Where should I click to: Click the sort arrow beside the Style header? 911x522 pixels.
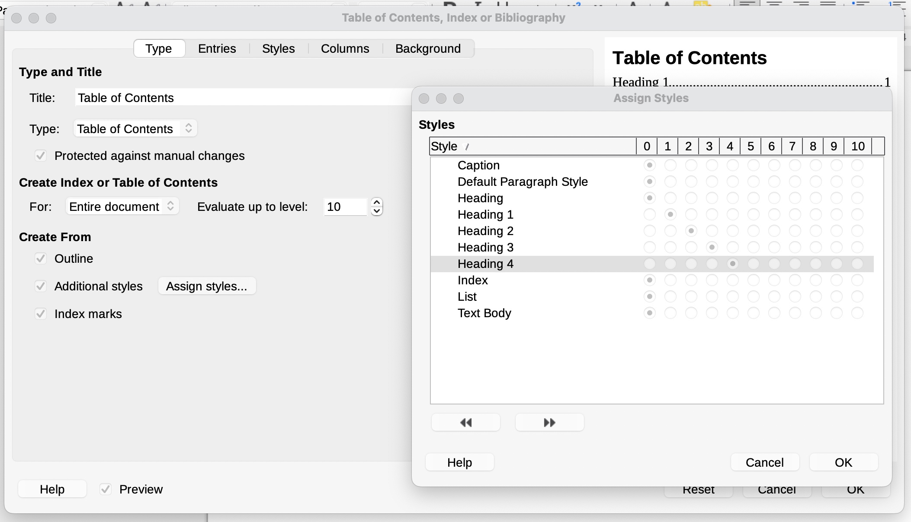(x=466, y=147)
